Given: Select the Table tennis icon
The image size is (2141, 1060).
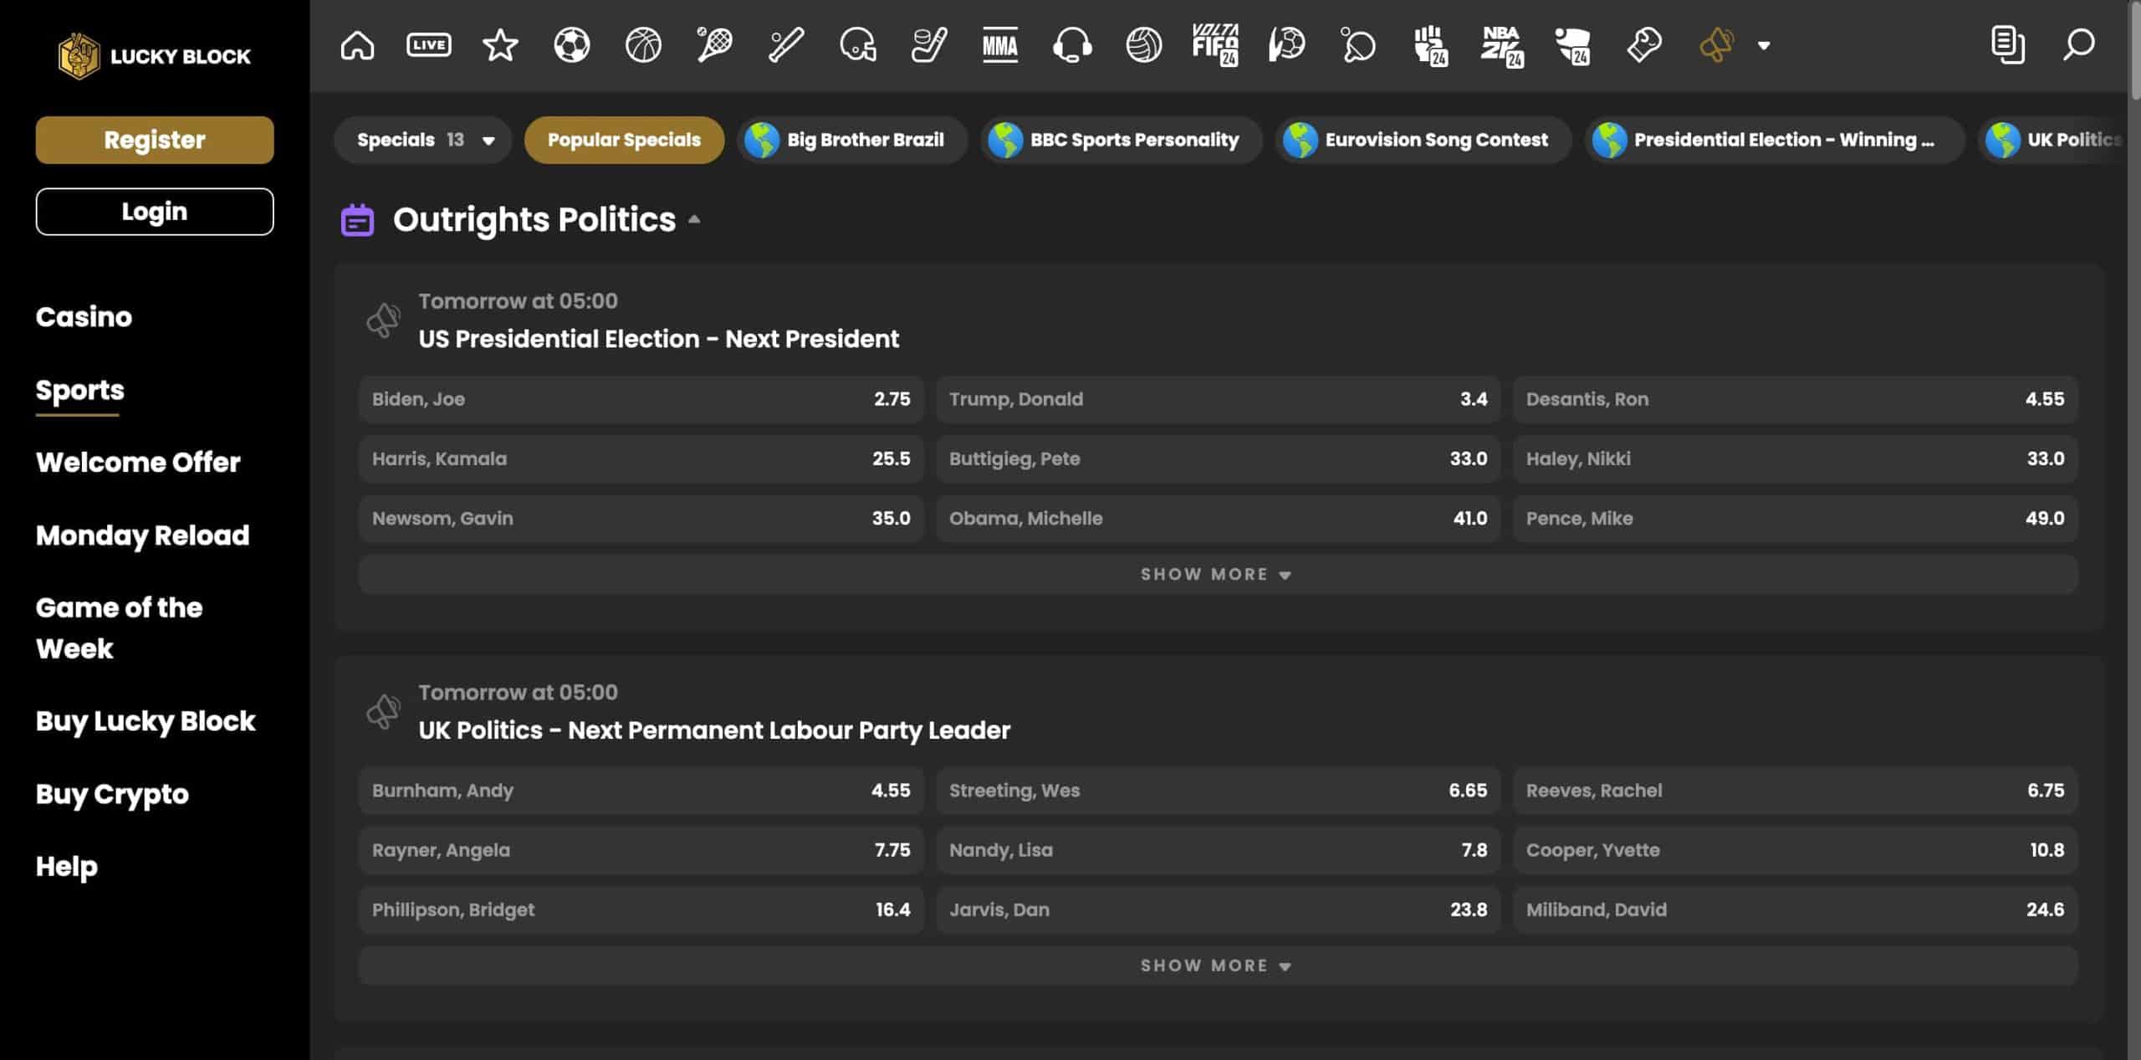Looking at the screenshot, I should (x=1358, y=45).
